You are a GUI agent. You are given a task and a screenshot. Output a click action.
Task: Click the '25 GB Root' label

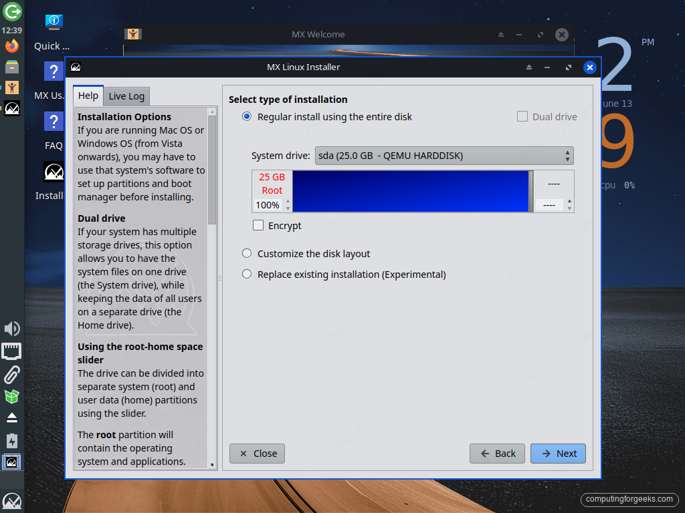coord(272,184)
